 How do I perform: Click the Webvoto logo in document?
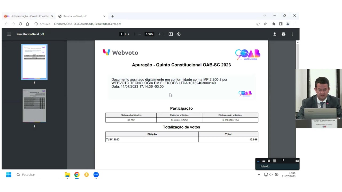tap(121, 53)
